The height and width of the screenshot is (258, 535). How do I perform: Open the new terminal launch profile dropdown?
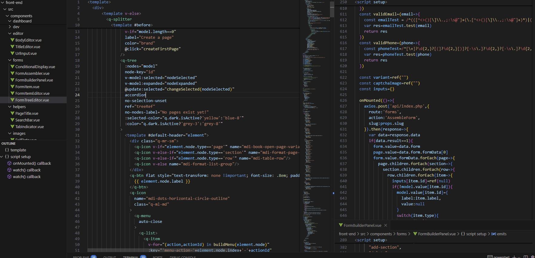(x=519, y=257)
